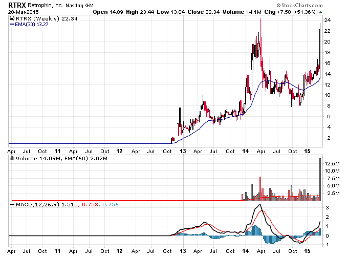Click the 24 price axis label
Screen dimensions: 348x256
[328, 20]
